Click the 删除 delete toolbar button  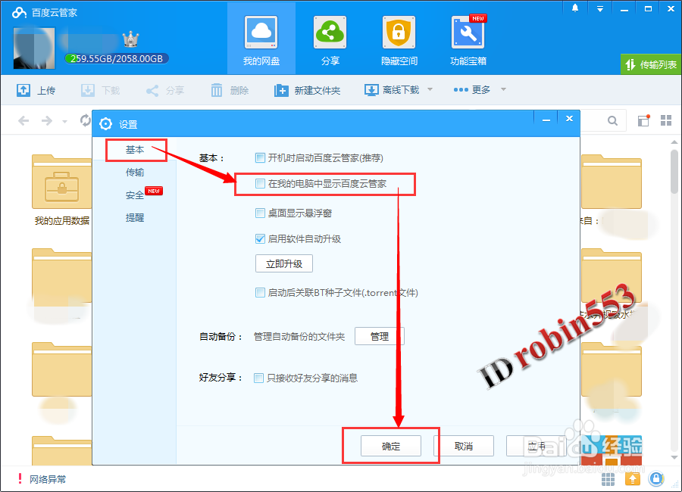pos(230,90)
